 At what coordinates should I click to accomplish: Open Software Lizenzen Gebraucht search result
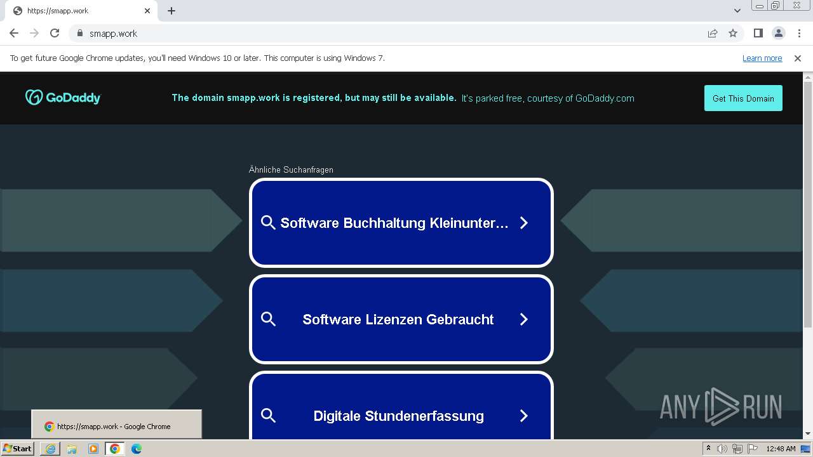pos(401,319)
